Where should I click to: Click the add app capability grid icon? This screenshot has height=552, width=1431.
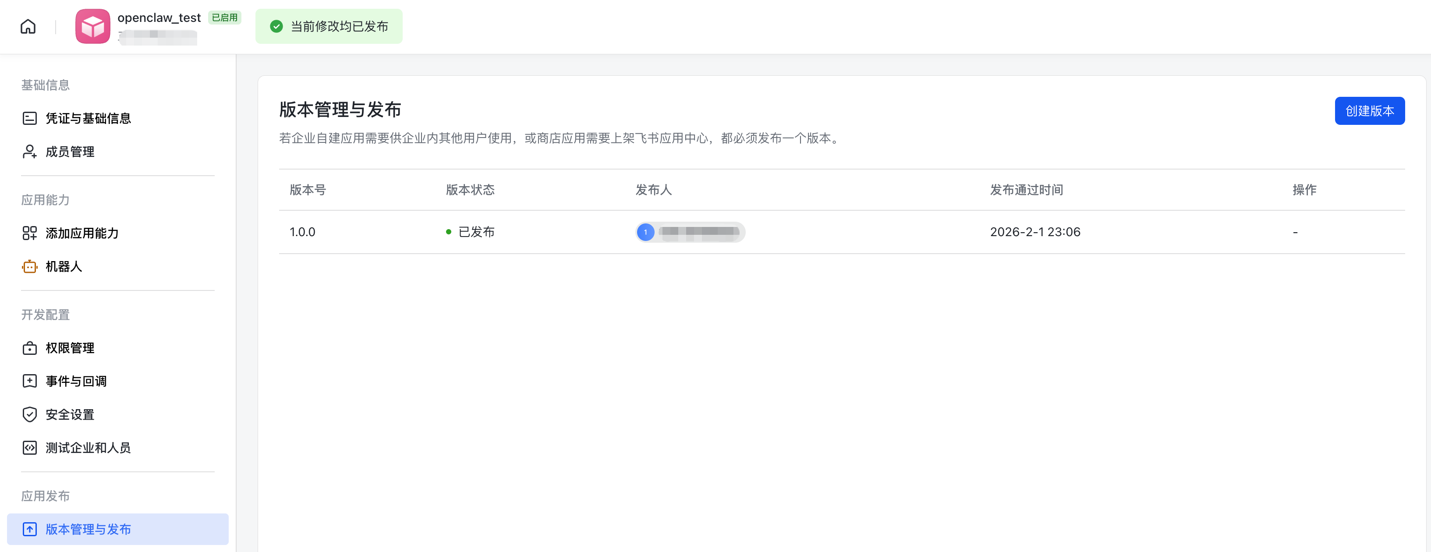point(29,233)
